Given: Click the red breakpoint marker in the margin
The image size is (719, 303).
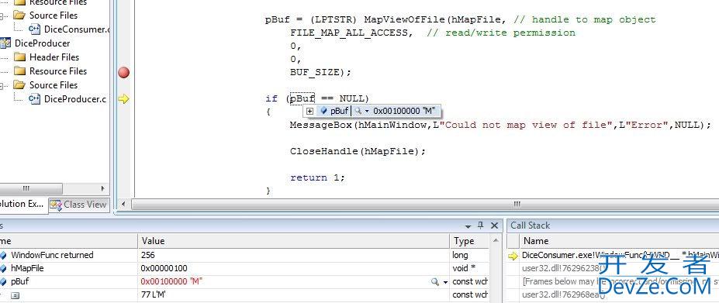Looking at the screenshot, I should point(124,72).
